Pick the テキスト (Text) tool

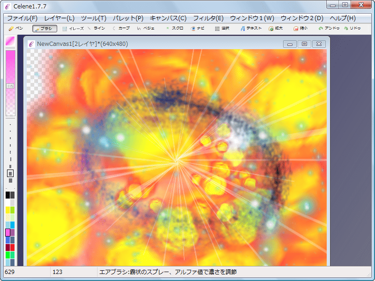(x=251, y=29)
